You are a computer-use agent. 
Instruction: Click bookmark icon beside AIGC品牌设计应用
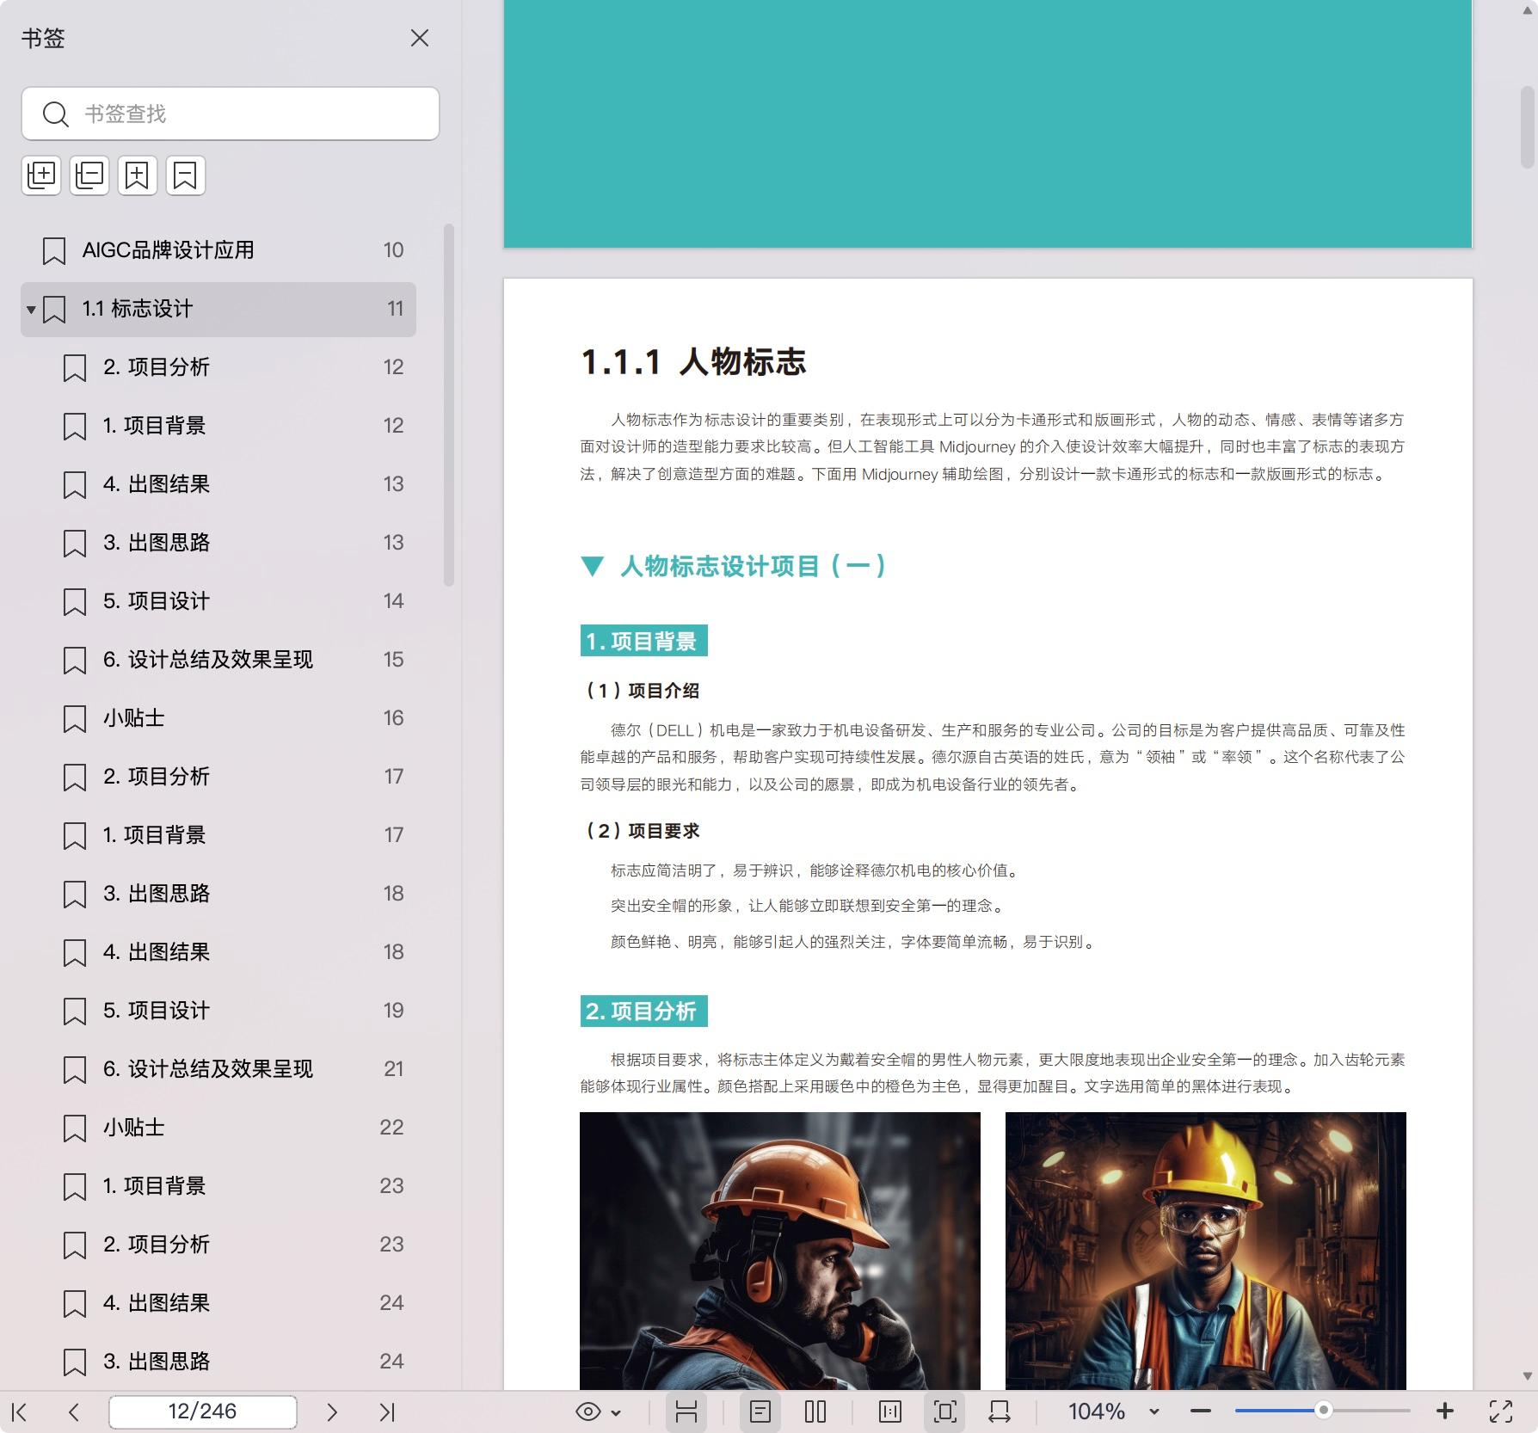(54, 251)
